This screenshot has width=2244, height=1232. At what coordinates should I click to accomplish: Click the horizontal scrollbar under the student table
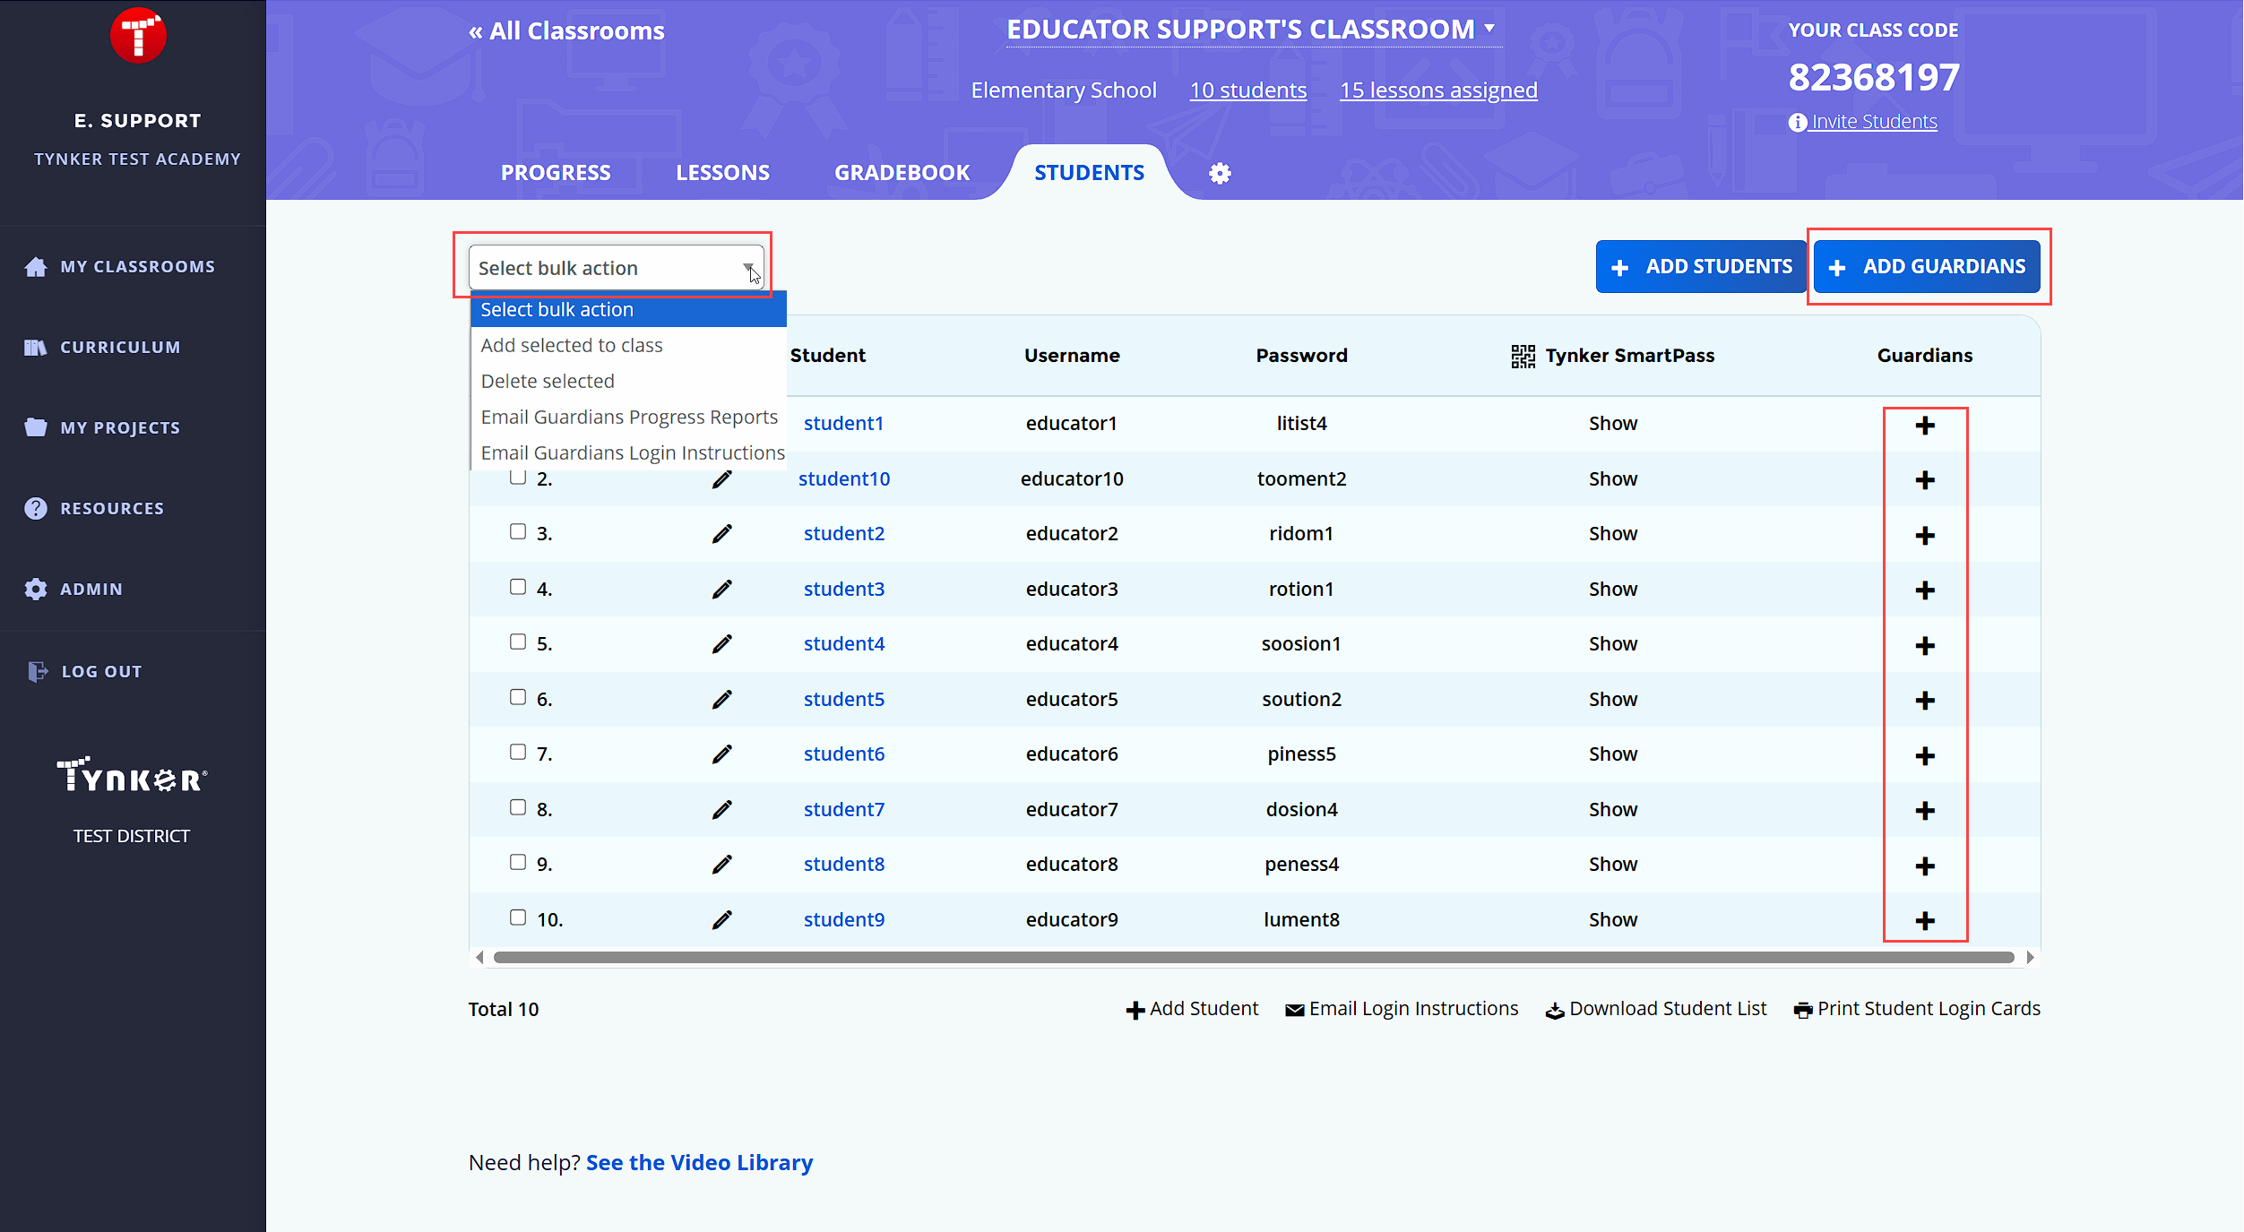pos(1253,957)
